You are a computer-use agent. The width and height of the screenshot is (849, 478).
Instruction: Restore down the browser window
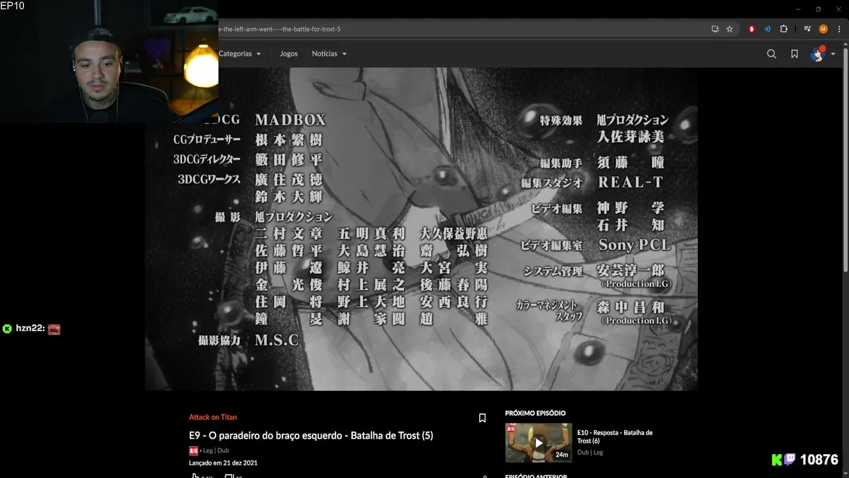tap(818, 9)
